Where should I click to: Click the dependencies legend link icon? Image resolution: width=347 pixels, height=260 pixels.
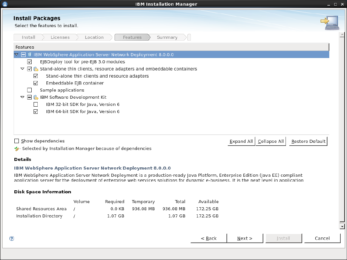coord(17,149)
